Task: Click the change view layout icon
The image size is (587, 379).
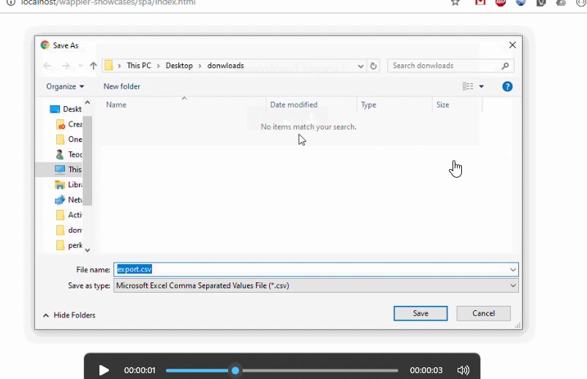Action: tap(468, 86)
